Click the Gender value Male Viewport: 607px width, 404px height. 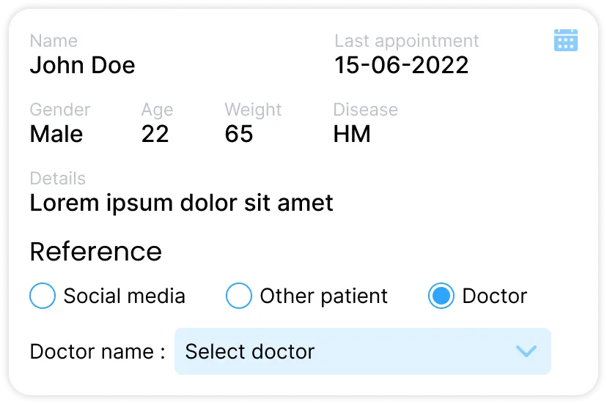[56, 135]
